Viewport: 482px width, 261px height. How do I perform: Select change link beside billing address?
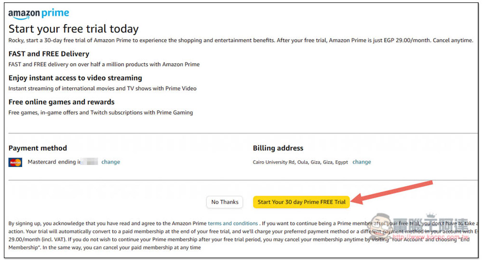361,162
